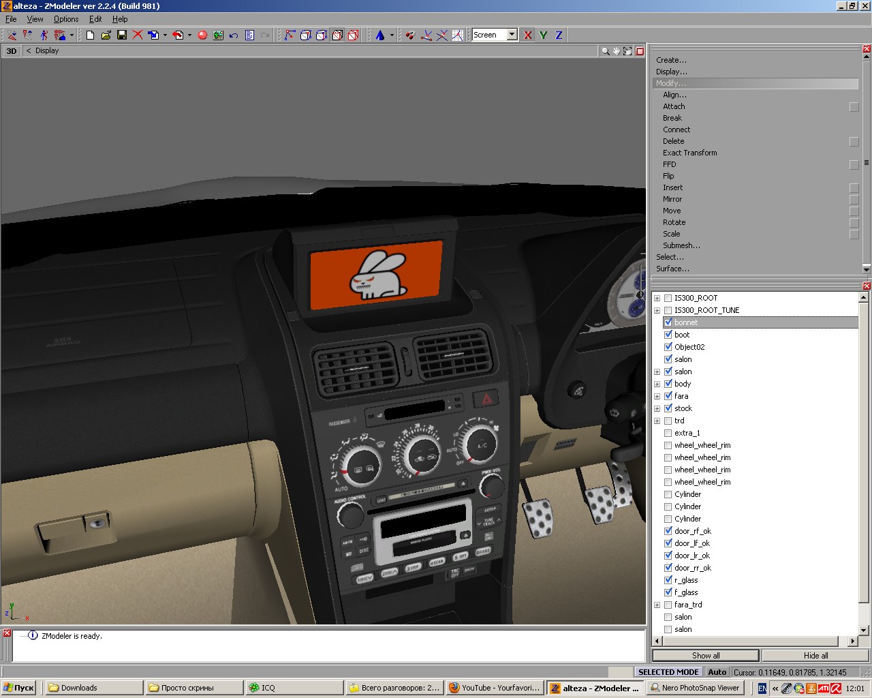Open the File menu
Screen dimensions: 872x698
pyautogui.click(x=11, y=19)
